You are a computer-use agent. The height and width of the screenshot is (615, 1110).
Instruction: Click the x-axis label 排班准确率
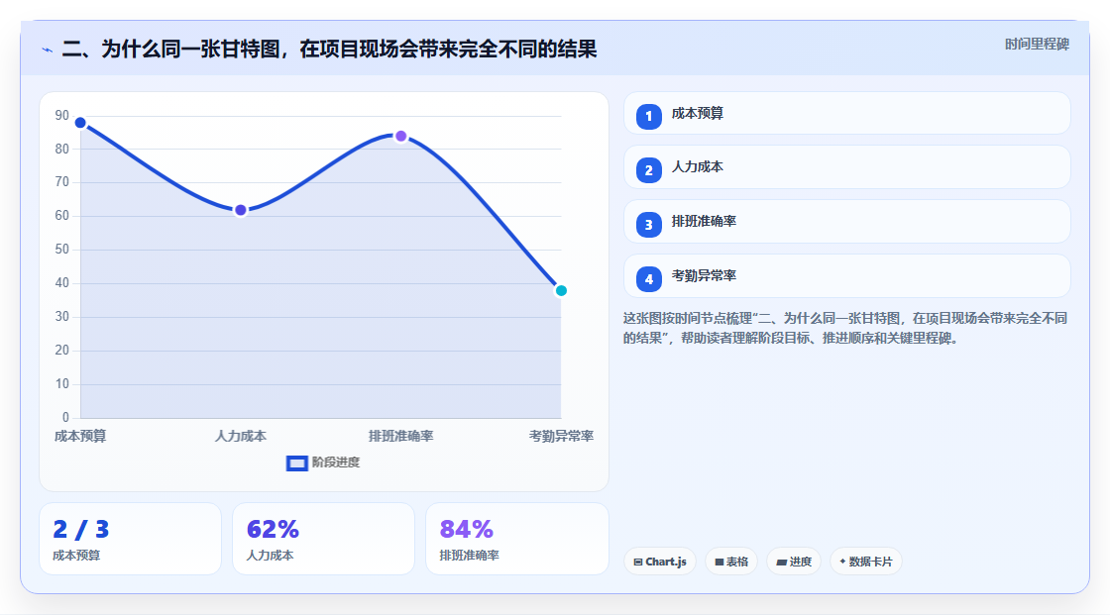(400, 436)
